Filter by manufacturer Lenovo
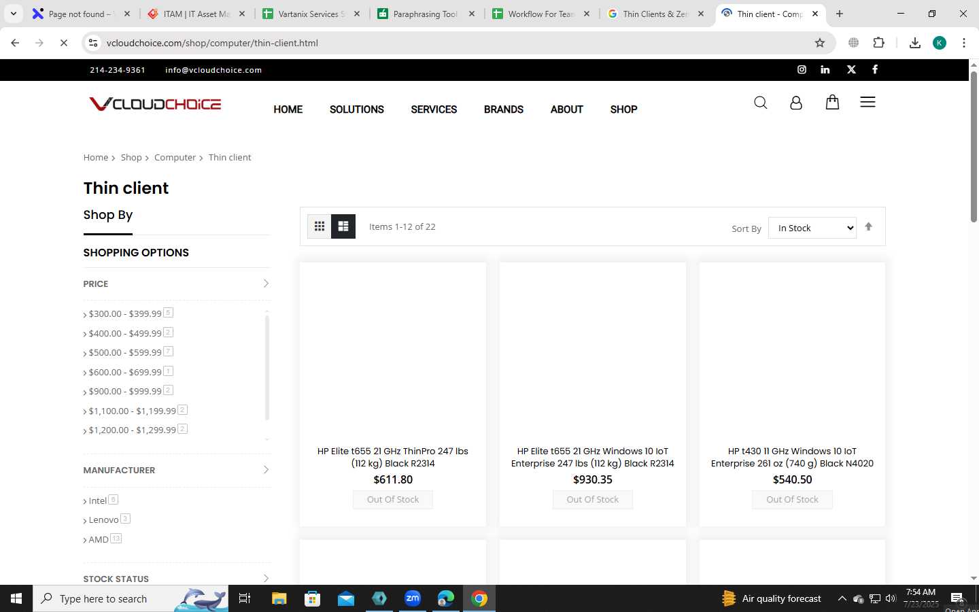 [x=104, y=520]
